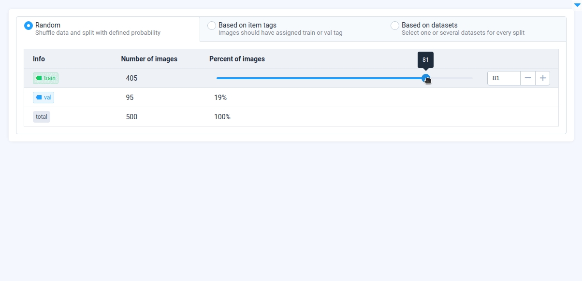This screenshot has width=582, height=281.
Task: Click the 81 tooltip above the slider
Action: point(425,60)
